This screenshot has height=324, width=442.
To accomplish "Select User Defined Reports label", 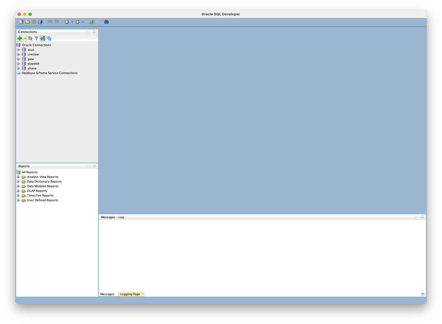I will [42, 200].
